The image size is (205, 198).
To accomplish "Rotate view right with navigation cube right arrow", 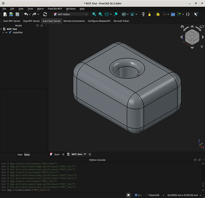I will point(203,37).
